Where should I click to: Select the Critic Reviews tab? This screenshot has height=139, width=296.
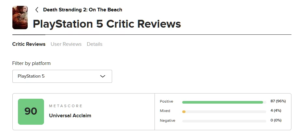click(x=29, y=44)
